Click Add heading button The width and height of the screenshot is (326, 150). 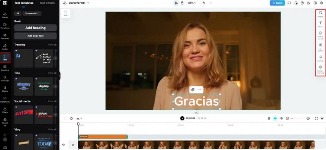(35, 28)
